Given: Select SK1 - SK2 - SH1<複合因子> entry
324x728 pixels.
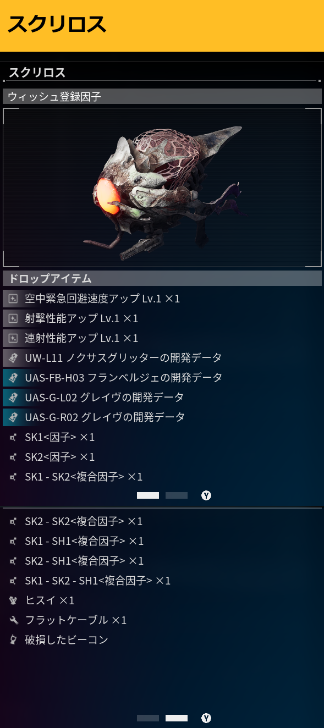Looking at the screenshot, I should (x=162, y=581).
